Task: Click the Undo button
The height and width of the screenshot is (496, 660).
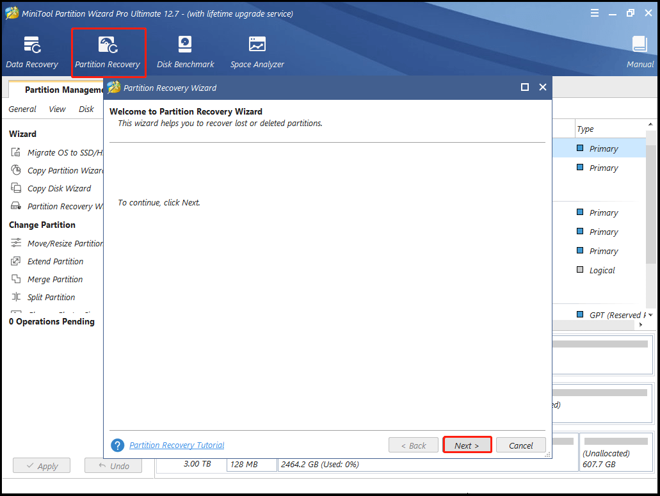Action: (113, 465)
